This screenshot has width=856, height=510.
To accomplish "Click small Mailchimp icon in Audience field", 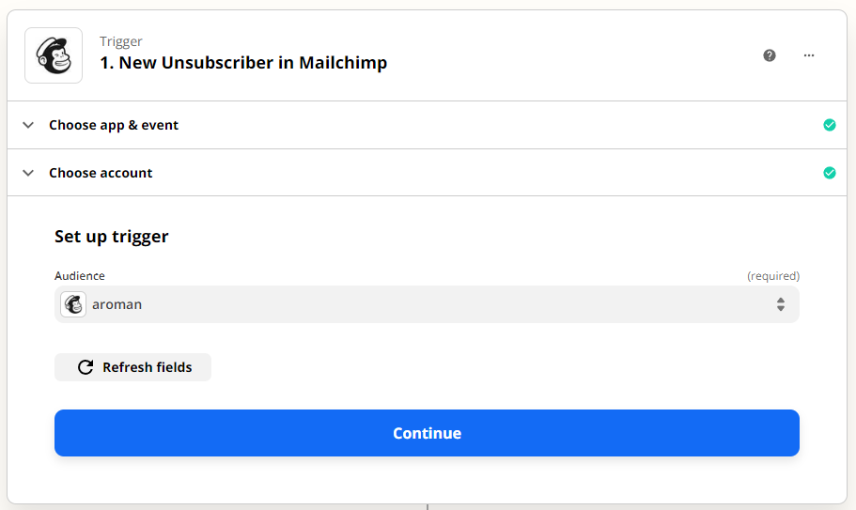I will point(73,304).
